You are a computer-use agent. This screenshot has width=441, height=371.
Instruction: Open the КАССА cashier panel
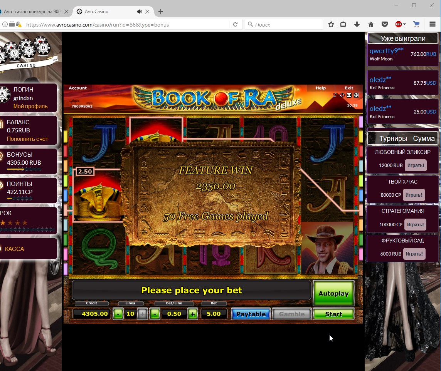pos(28,249)
